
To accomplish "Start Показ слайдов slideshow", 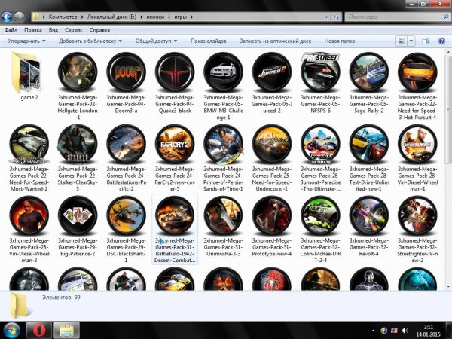I will [x=209, y=41].
